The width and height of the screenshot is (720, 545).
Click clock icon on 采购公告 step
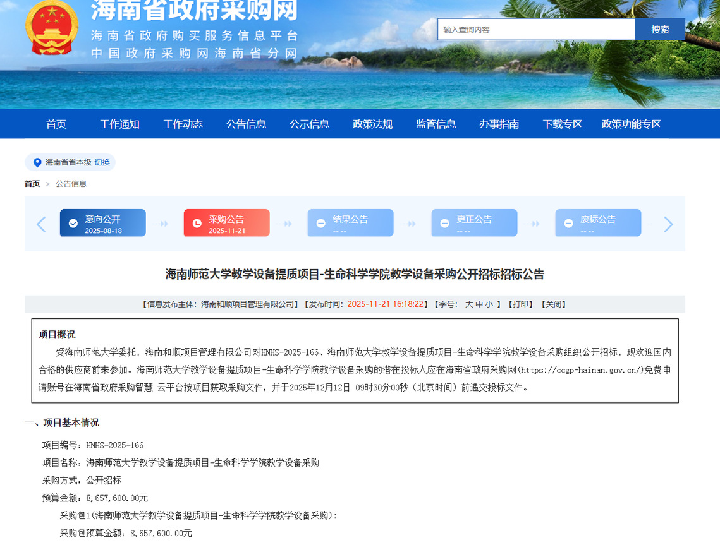pos(197,224)
